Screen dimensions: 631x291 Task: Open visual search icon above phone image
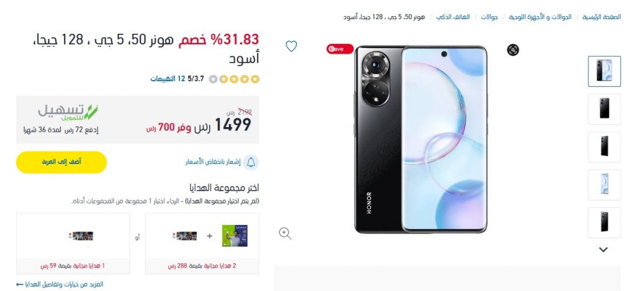point(513,50)
